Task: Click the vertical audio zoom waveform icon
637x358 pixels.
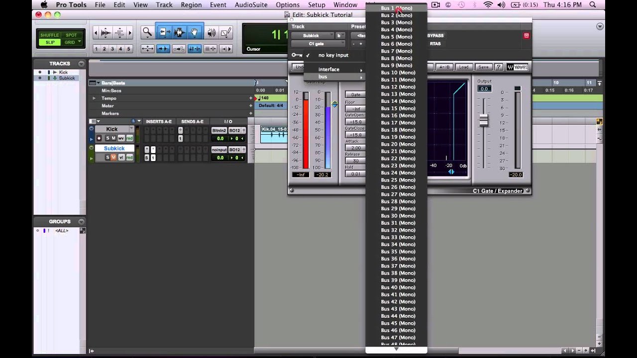Action: tap(106, 33)
